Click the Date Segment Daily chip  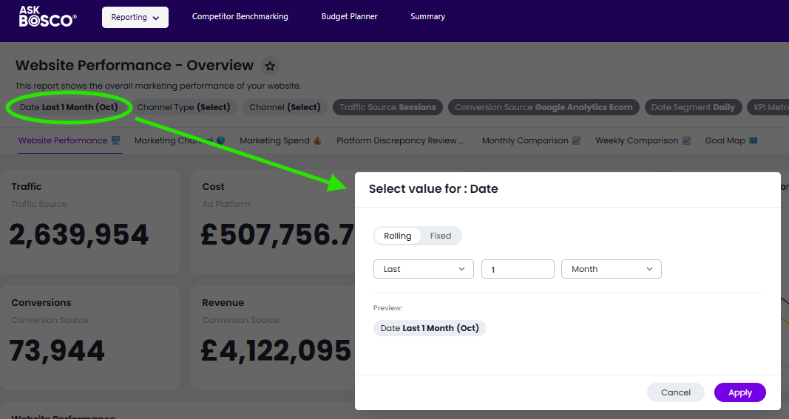(693, 107)
